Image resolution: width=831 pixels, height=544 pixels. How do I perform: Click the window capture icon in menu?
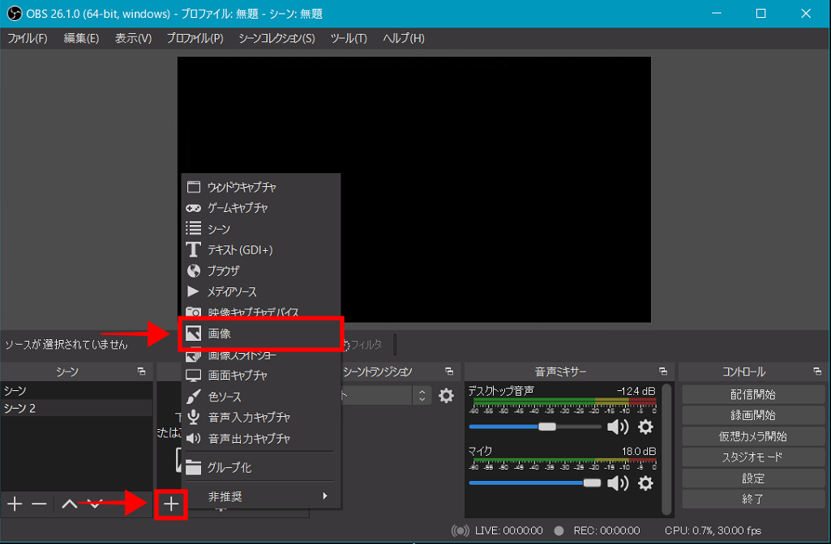point(194,187)
